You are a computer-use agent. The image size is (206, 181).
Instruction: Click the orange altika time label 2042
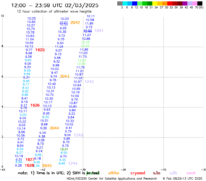coord(75,23)
